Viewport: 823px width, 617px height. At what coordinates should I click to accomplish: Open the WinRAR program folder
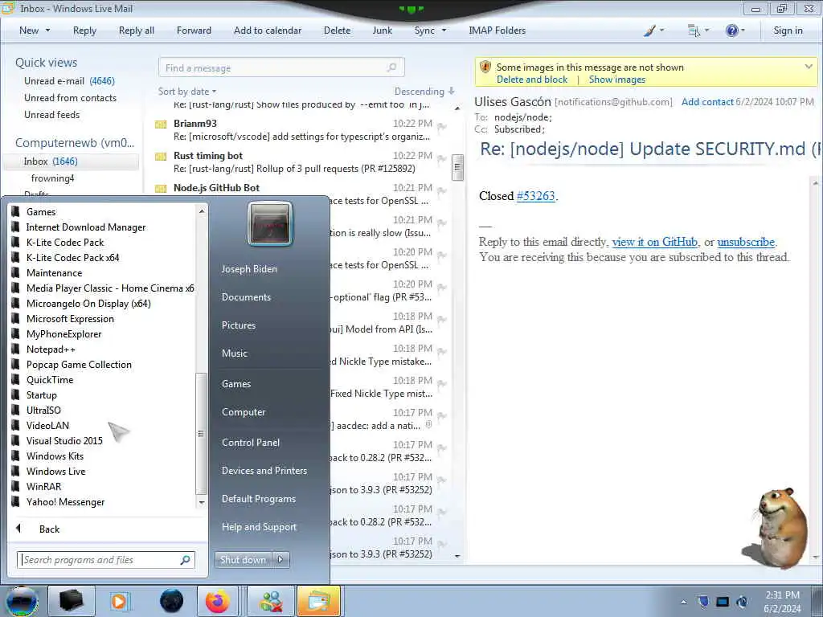coord(43,486)
